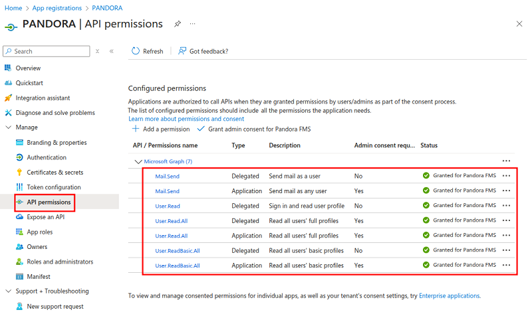This screenshot has height=316, width=532.
Task: Click the Integration assistant rocket icon
Action: pos(8,98)
